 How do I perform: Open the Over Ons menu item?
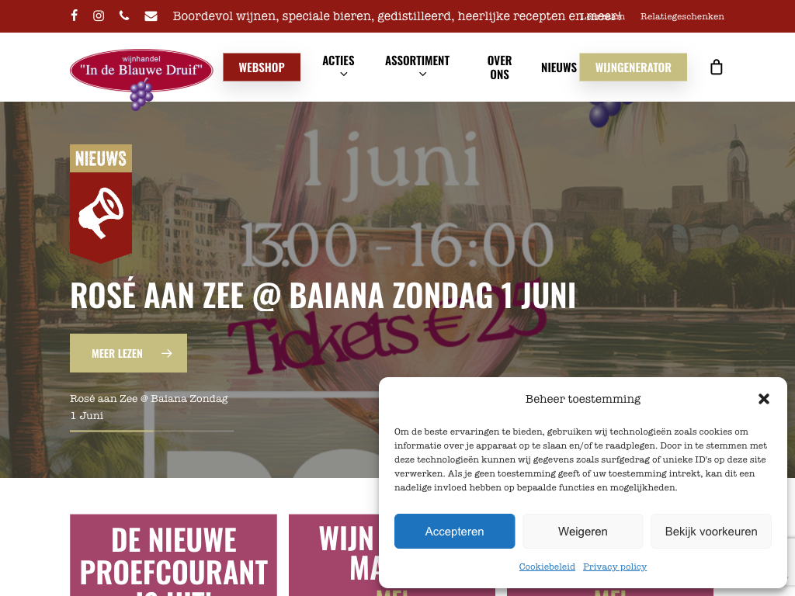pyautogui.click(x=499, y=68)
